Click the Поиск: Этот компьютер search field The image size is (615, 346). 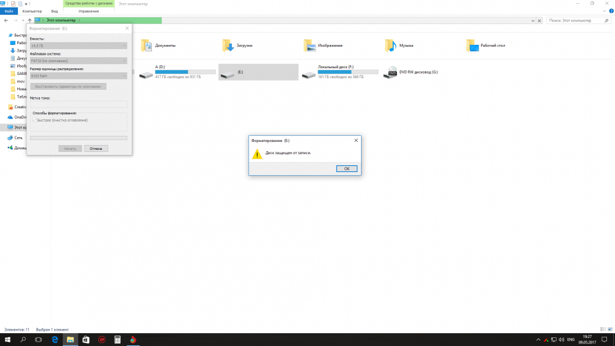coord(572,20)
